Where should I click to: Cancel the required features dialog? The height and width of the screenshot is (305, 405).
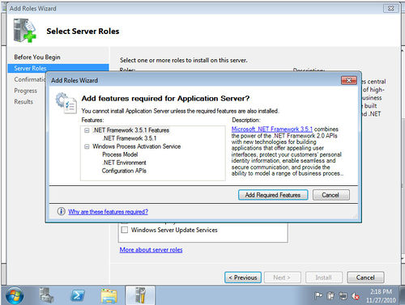330,195
